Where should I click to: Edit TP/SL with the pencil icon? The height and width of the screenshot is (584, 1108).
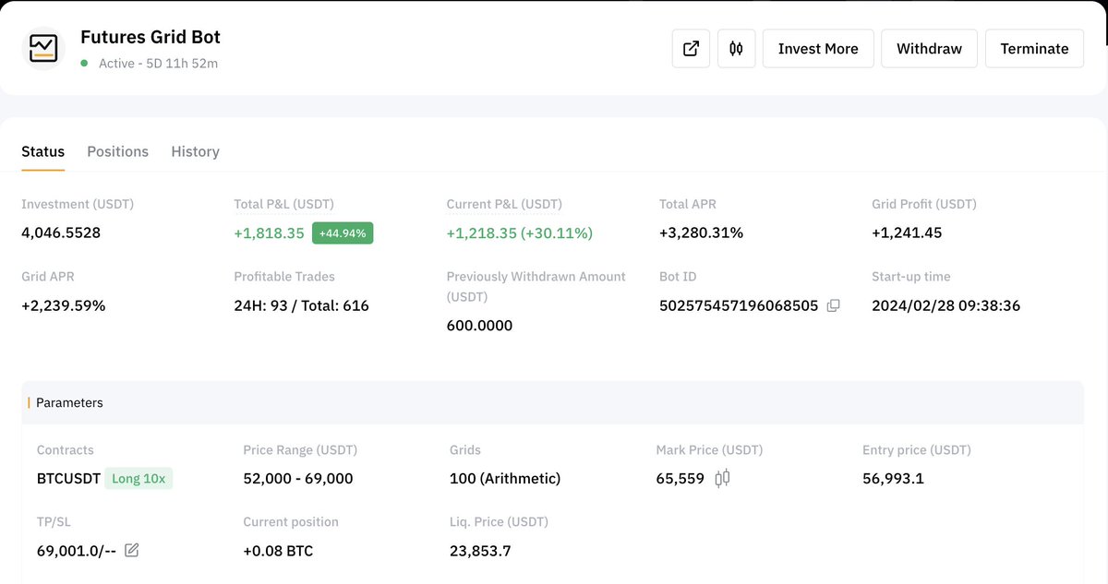point(131,550)
